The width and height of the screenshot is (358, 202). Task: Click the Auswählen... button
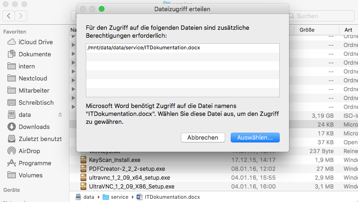tap(255, 137)
